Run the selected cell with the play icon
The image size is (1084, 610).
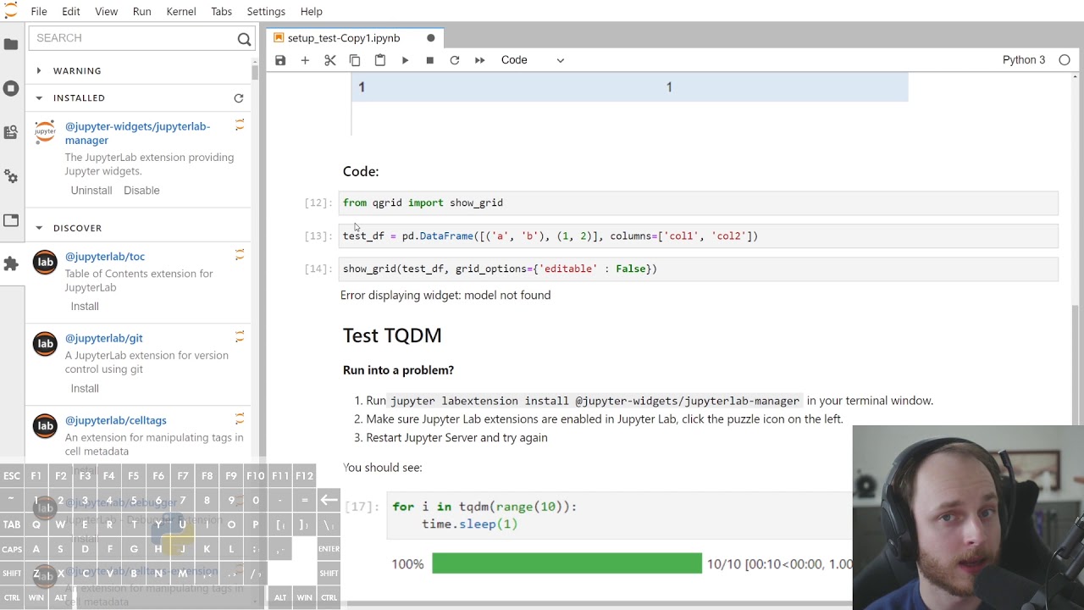tap(405, 60)
